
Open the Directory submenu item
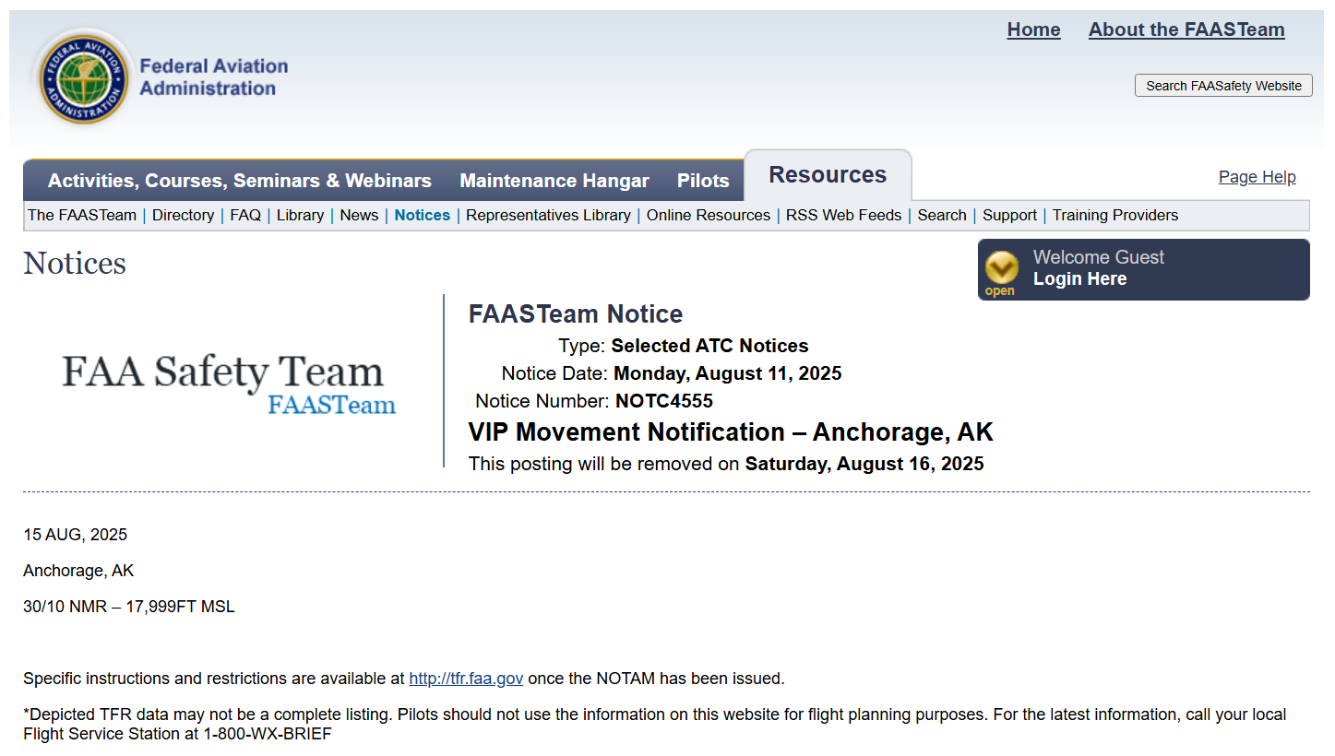click(183, 215)
